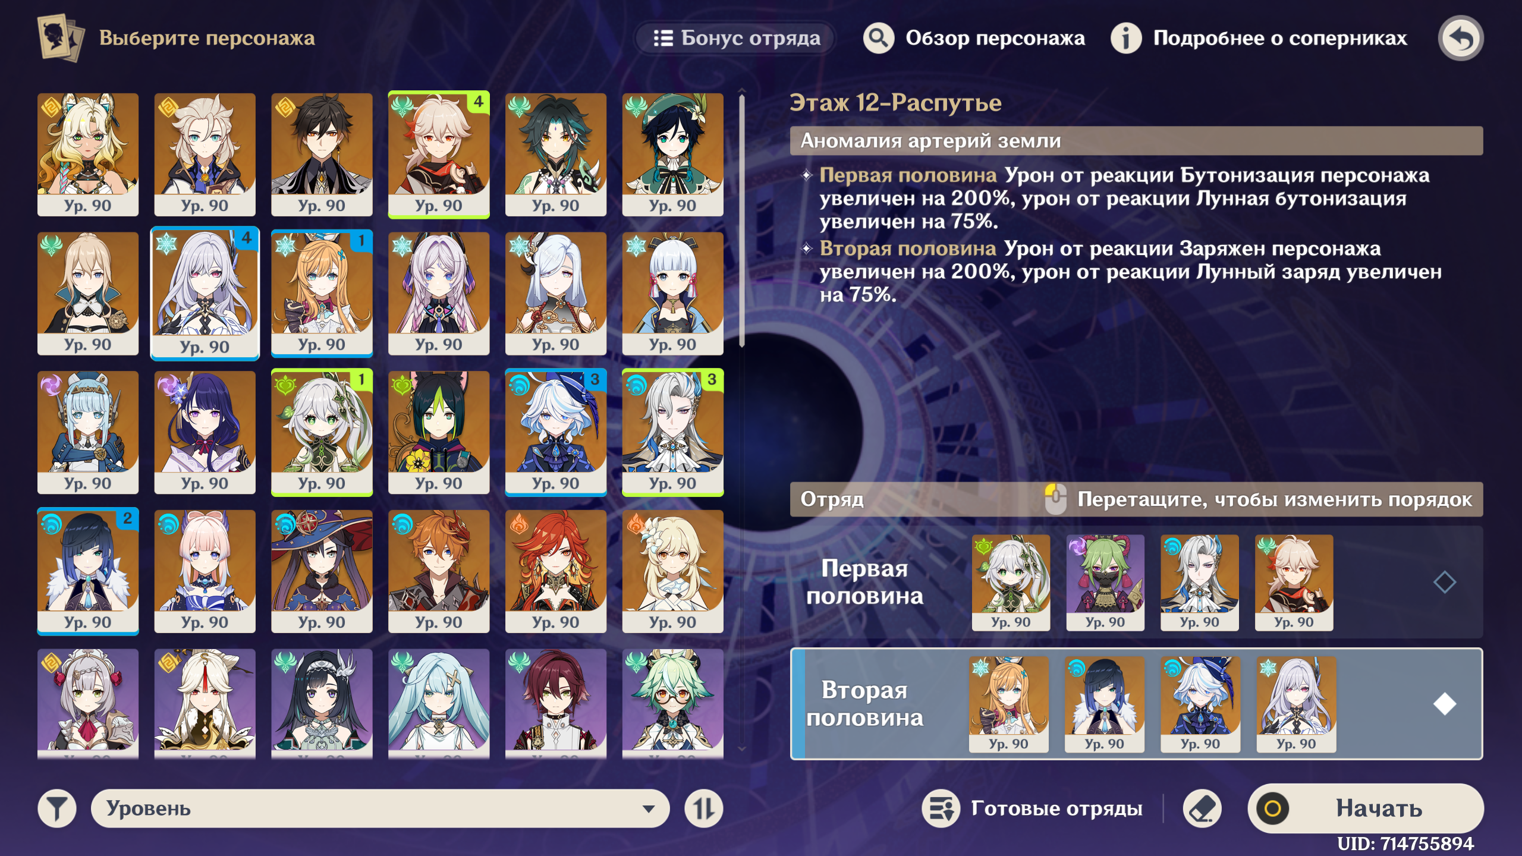Toggle sort order arrows icon
The width and height of the screenshot is (1522, 856).
tap(704, 808)
